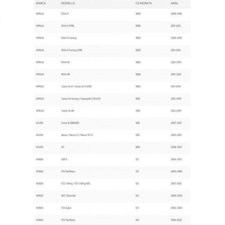The height and width of the screenshot is (225, 225).
Task: Select the Gilera GP 800 row
Action: click(112, 147)
